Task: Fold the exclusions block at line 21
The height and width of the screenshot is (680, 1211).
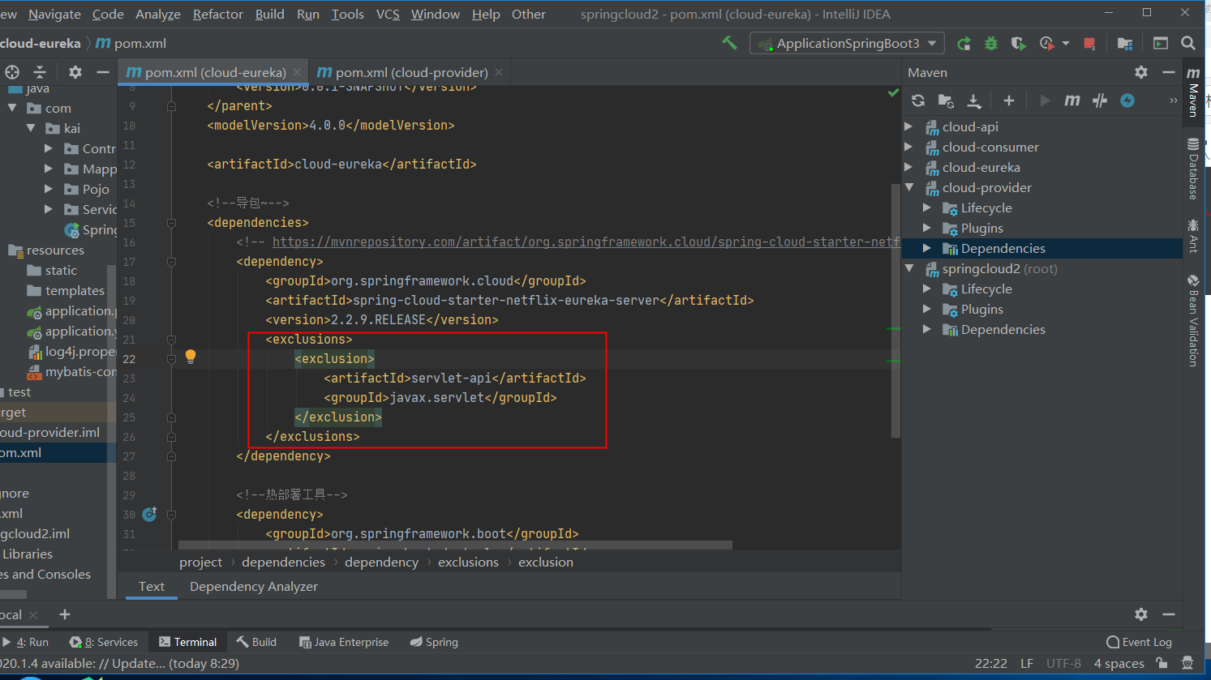Action: point(171,340)
